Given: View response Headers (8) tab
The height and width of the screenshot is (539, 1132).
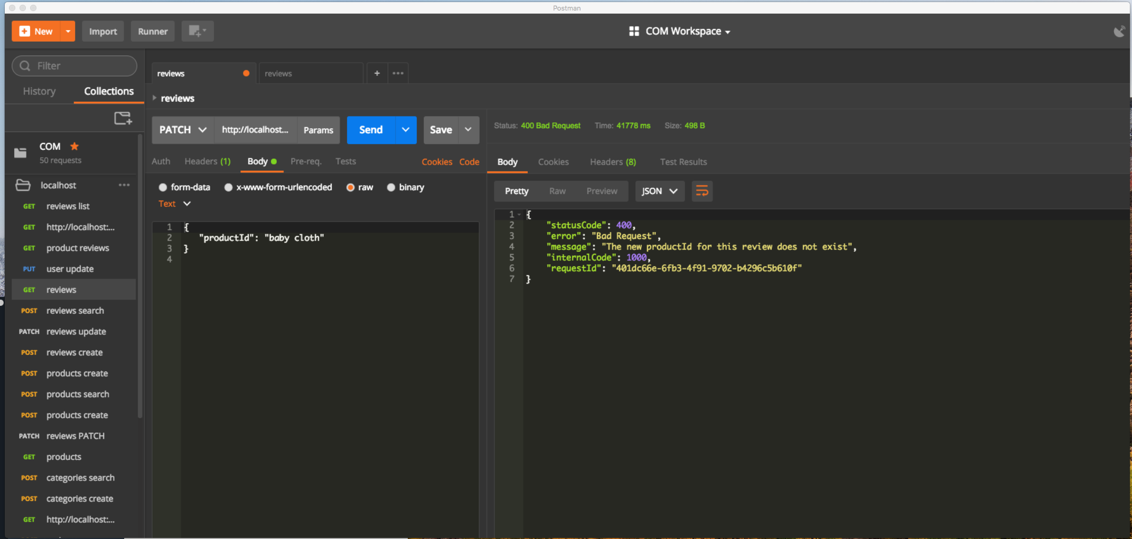Looking at the screenshot, I should tap(613, 162).
